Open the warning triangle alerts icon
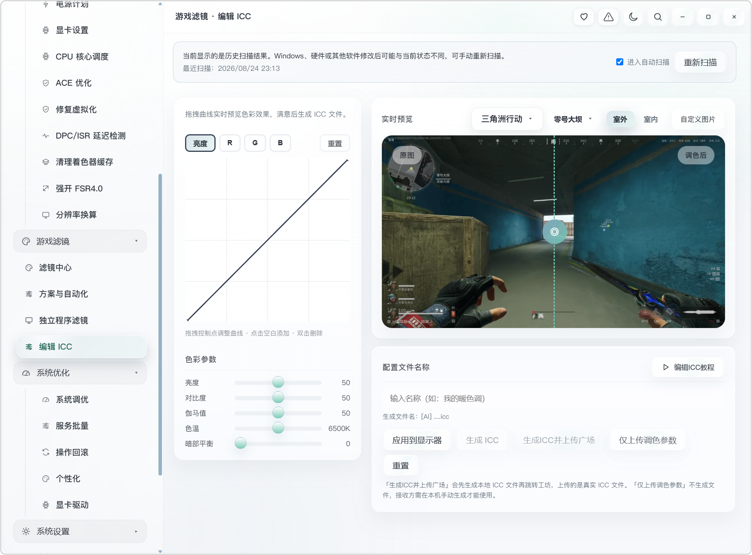 tap(608, 17)
